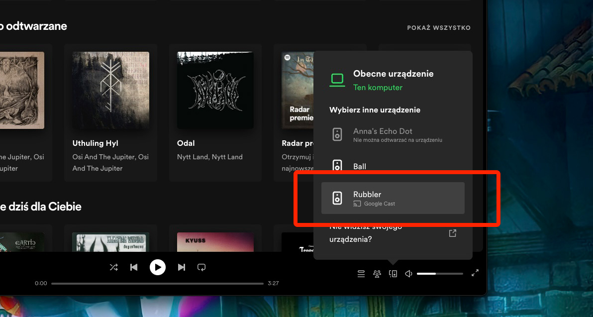Viewport: 593px width, 317px height.
Task: Select Rubbler as the playback device
Action: point(393,198)
